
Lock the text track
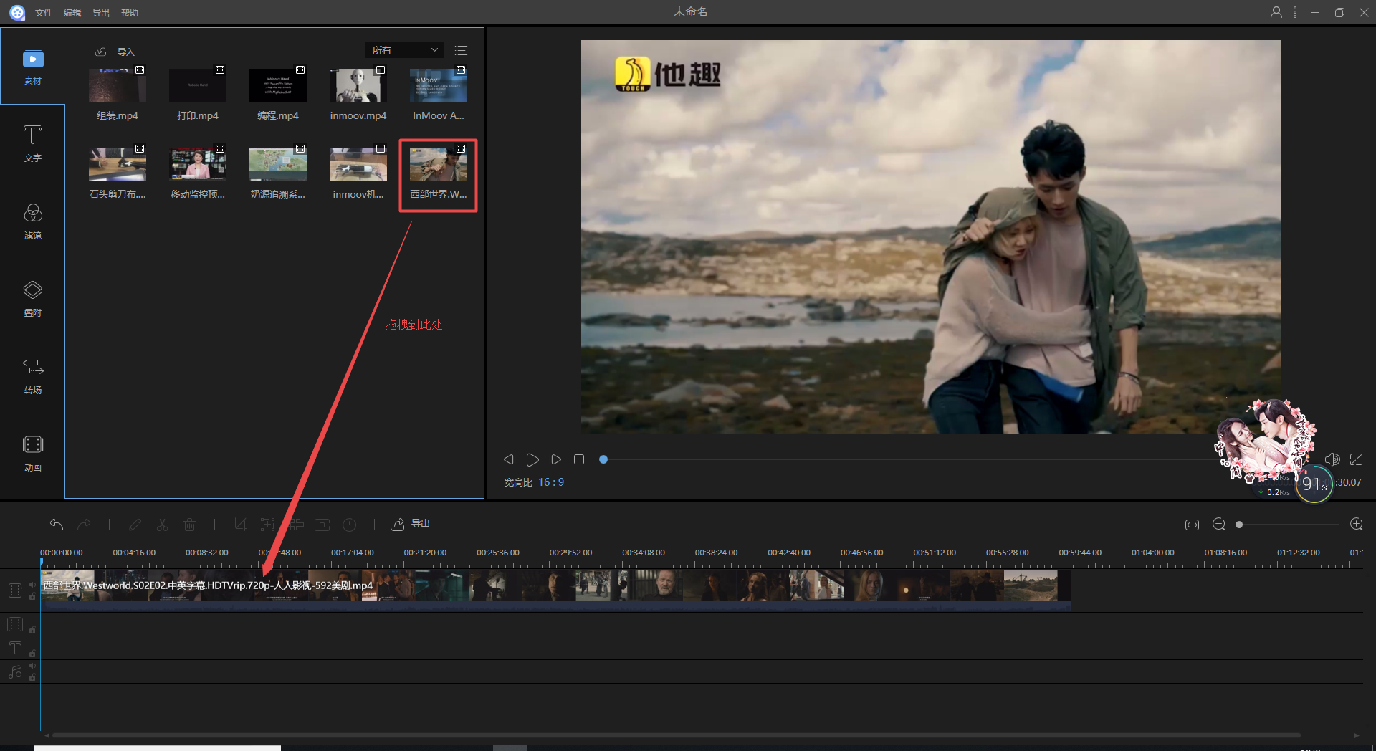point(32,654)
